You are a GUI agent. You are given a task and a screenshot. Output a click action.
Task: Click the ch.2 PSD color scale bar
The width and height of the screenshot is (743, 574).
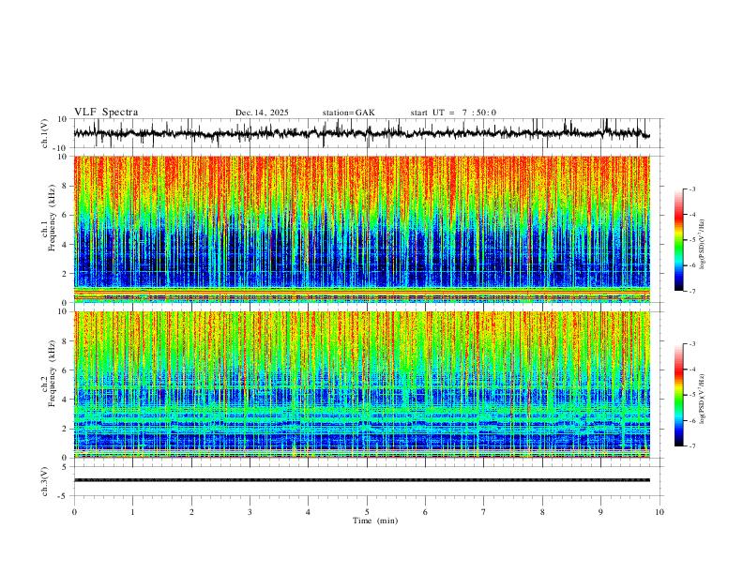[x=679, y=395]
